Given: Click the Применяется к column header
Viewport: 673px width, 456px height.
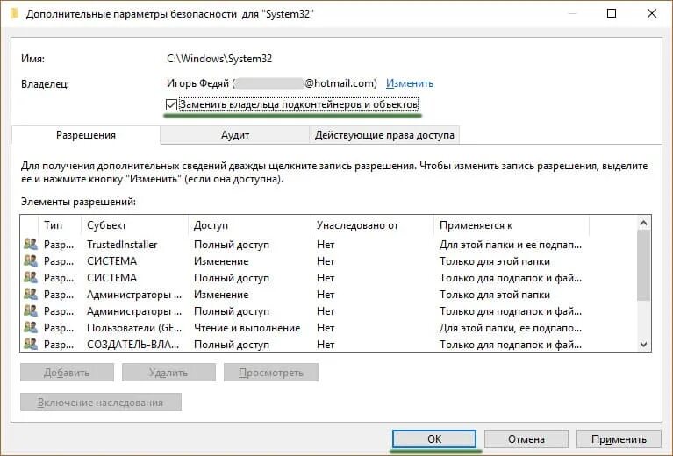Looking at the screenshot, I should click(511, 225).
